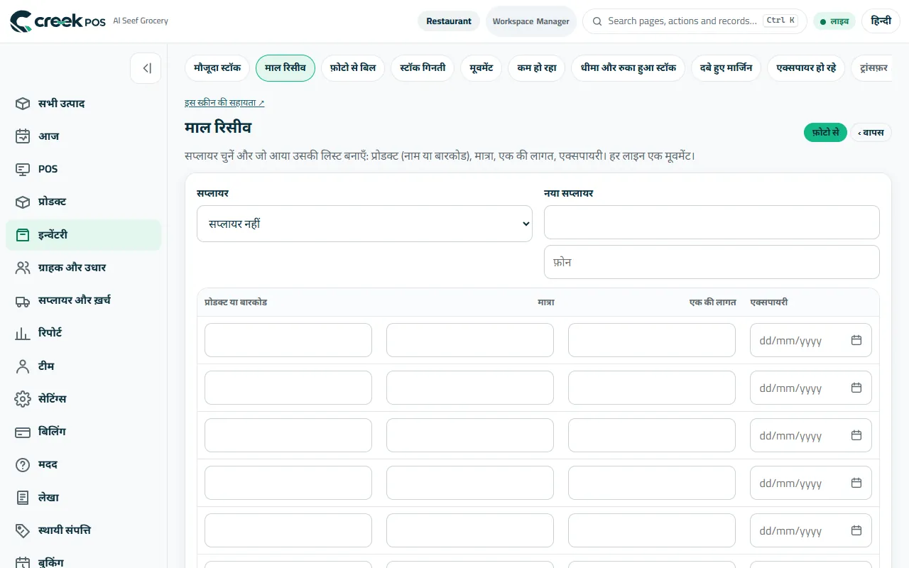Click the Workspace Manager button

[x=531, y=21]
